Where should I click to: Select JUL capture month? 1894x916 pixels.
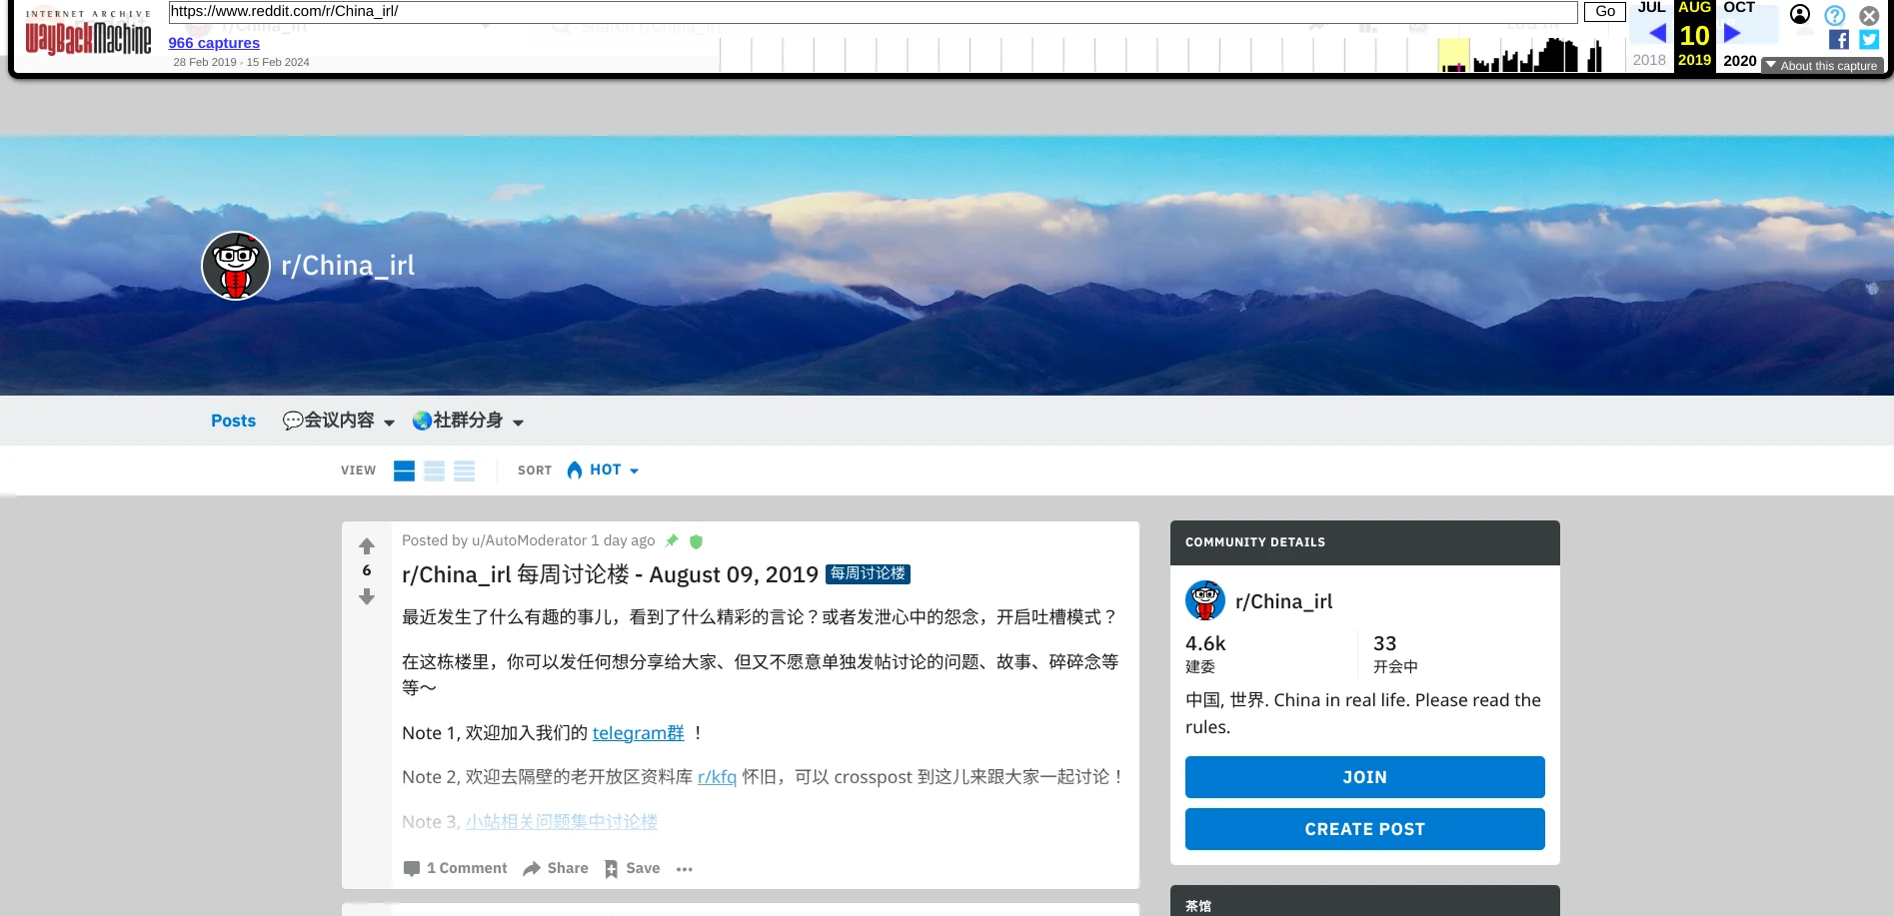(x=1651, y=8)
